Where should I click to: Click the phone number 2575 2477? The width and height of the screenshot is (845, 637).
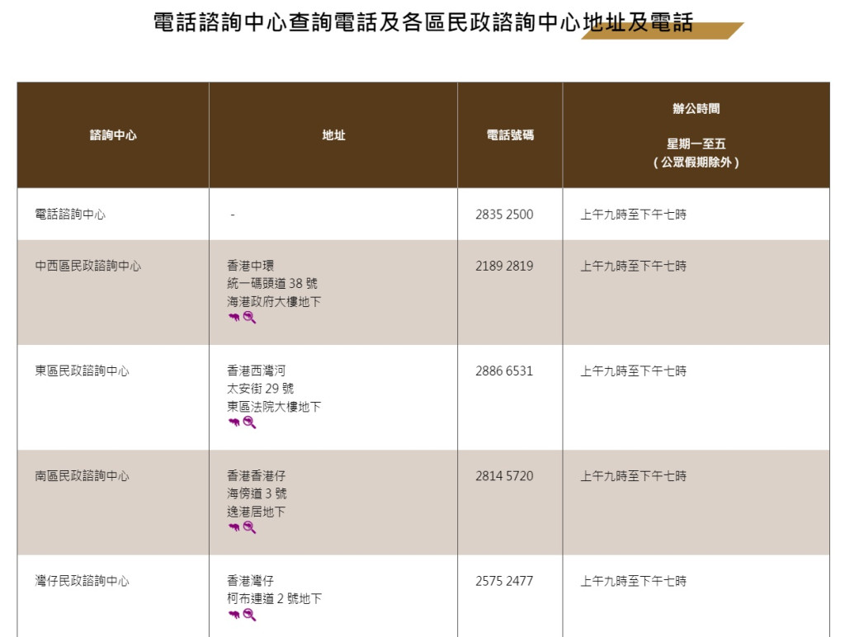tap(504, 581)
